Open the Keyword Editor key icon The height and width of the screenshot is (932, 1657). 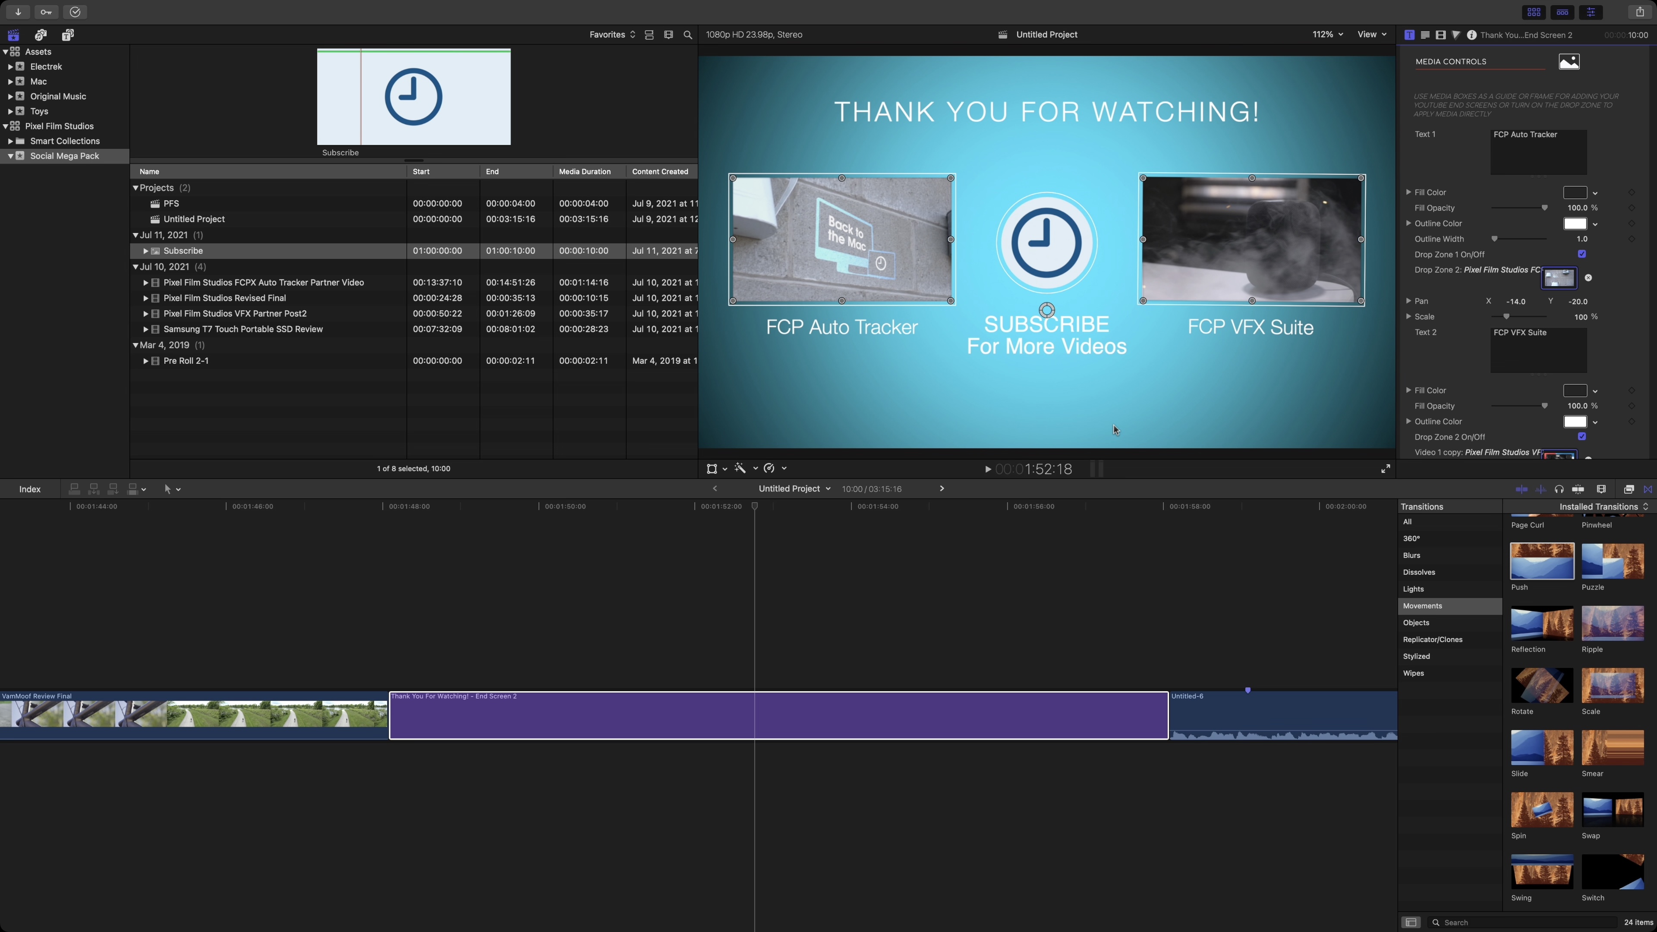[46, 12]
